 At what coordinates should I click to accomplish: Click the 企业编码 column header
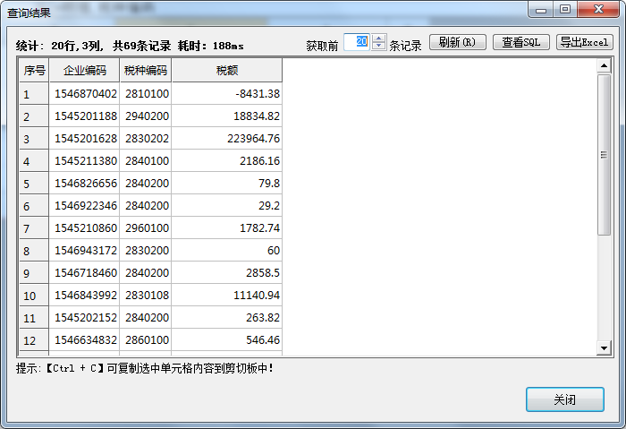(x=84, y=71)
